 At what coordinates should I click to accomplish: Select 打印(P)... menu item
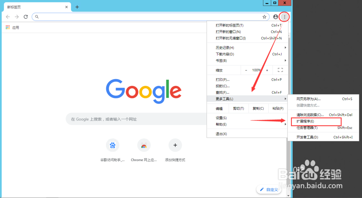coord(248,80)
